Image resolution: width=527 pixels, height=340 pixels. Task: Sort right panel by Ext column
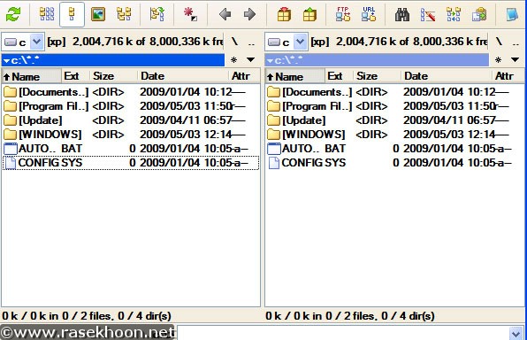click(340, 76)
